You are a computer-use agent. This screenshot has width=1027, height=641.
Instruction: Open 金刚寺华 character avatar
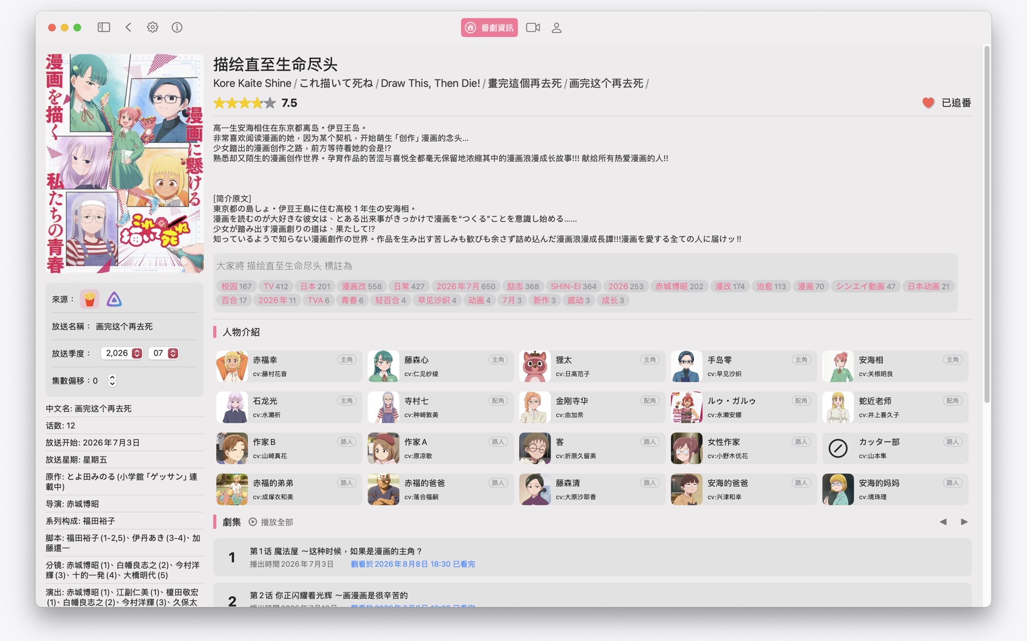click(x=535, y=407)
